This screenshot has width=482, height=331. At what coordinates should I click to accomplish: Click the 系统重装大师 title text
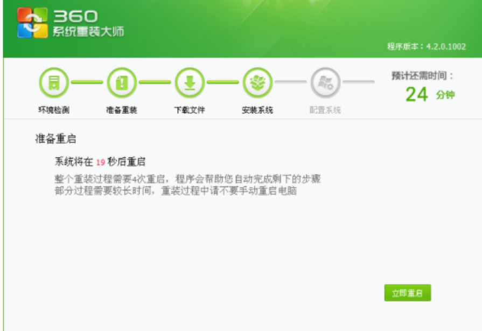click(88, 31)
